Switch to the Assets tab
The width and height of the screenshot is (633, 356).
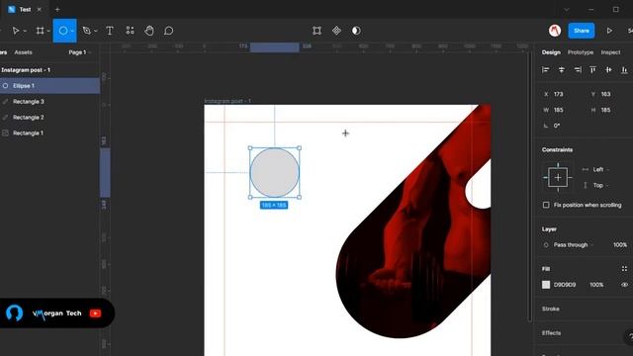pyautogui.click(x=23, y=52)
